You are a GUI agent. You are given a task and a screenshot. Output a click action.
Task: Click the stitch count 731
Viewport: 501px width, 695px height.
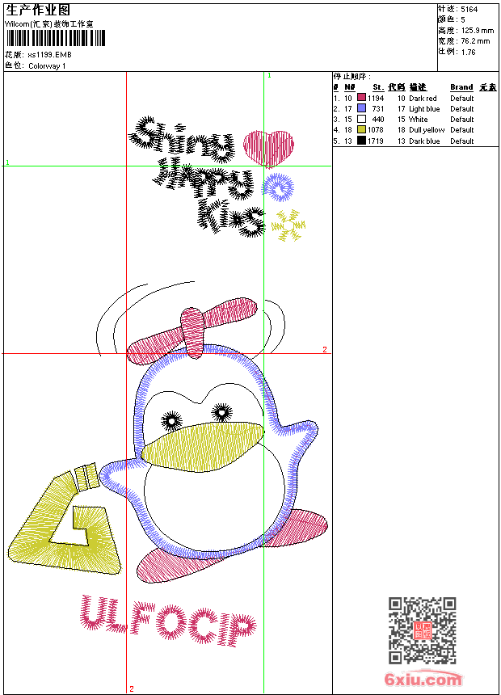pyautogui.click(x=377, y=109)
